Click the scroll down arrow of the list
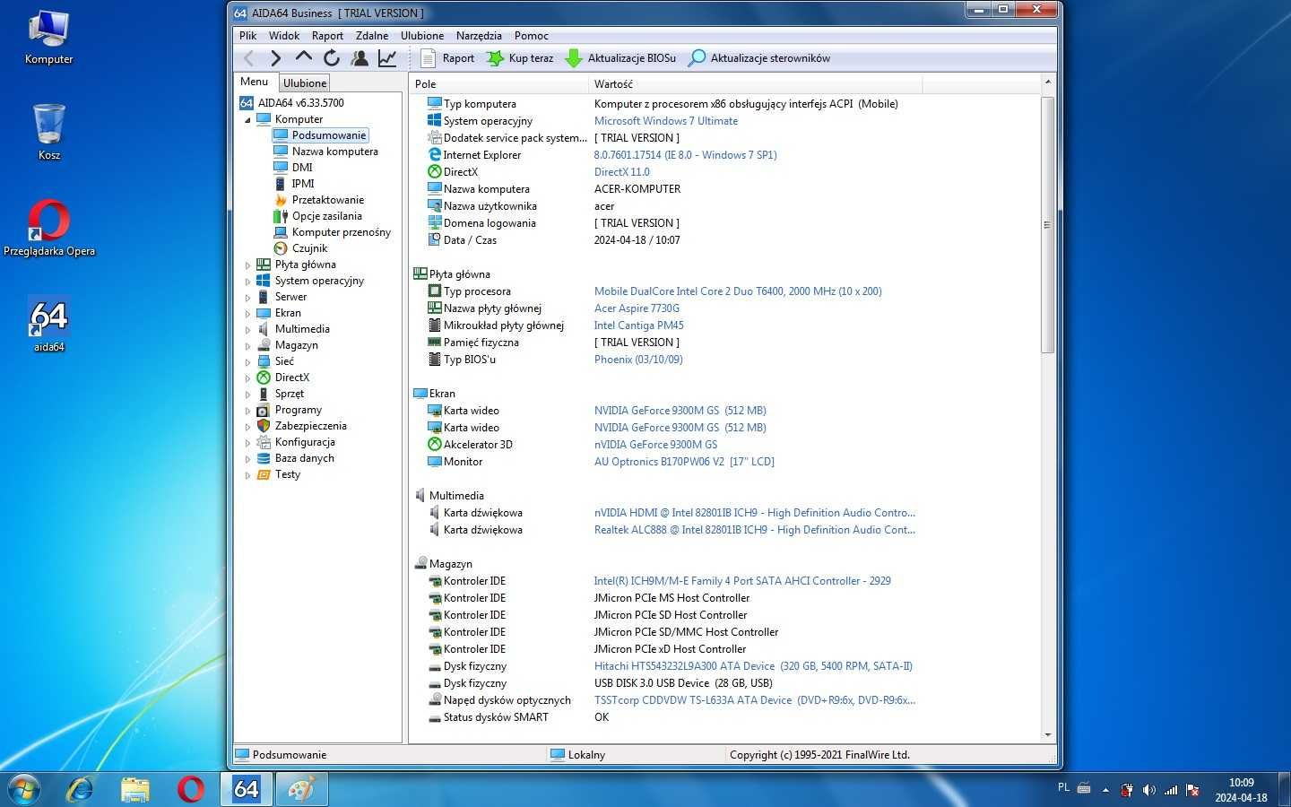The height and width of the screenshot is (807, 1291). [1047, 735]
